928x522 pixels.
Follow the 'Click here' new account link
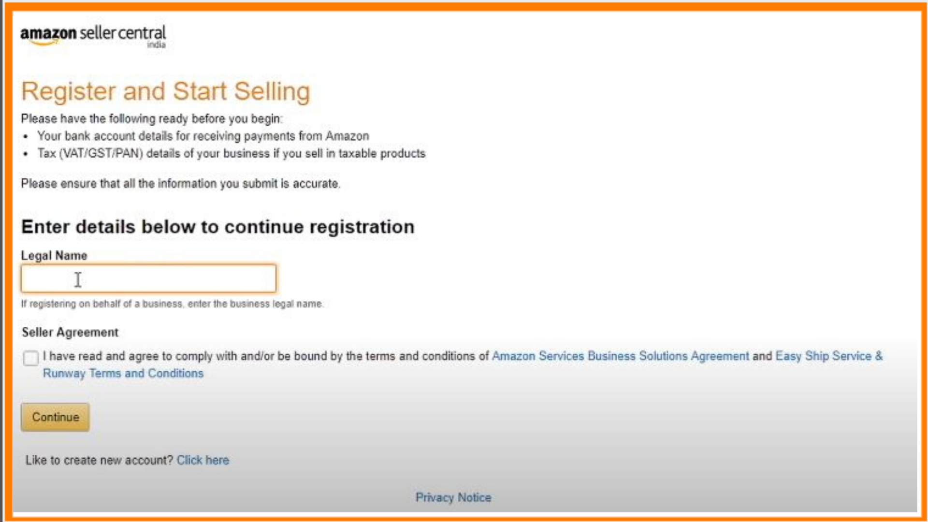pos(203,460)
